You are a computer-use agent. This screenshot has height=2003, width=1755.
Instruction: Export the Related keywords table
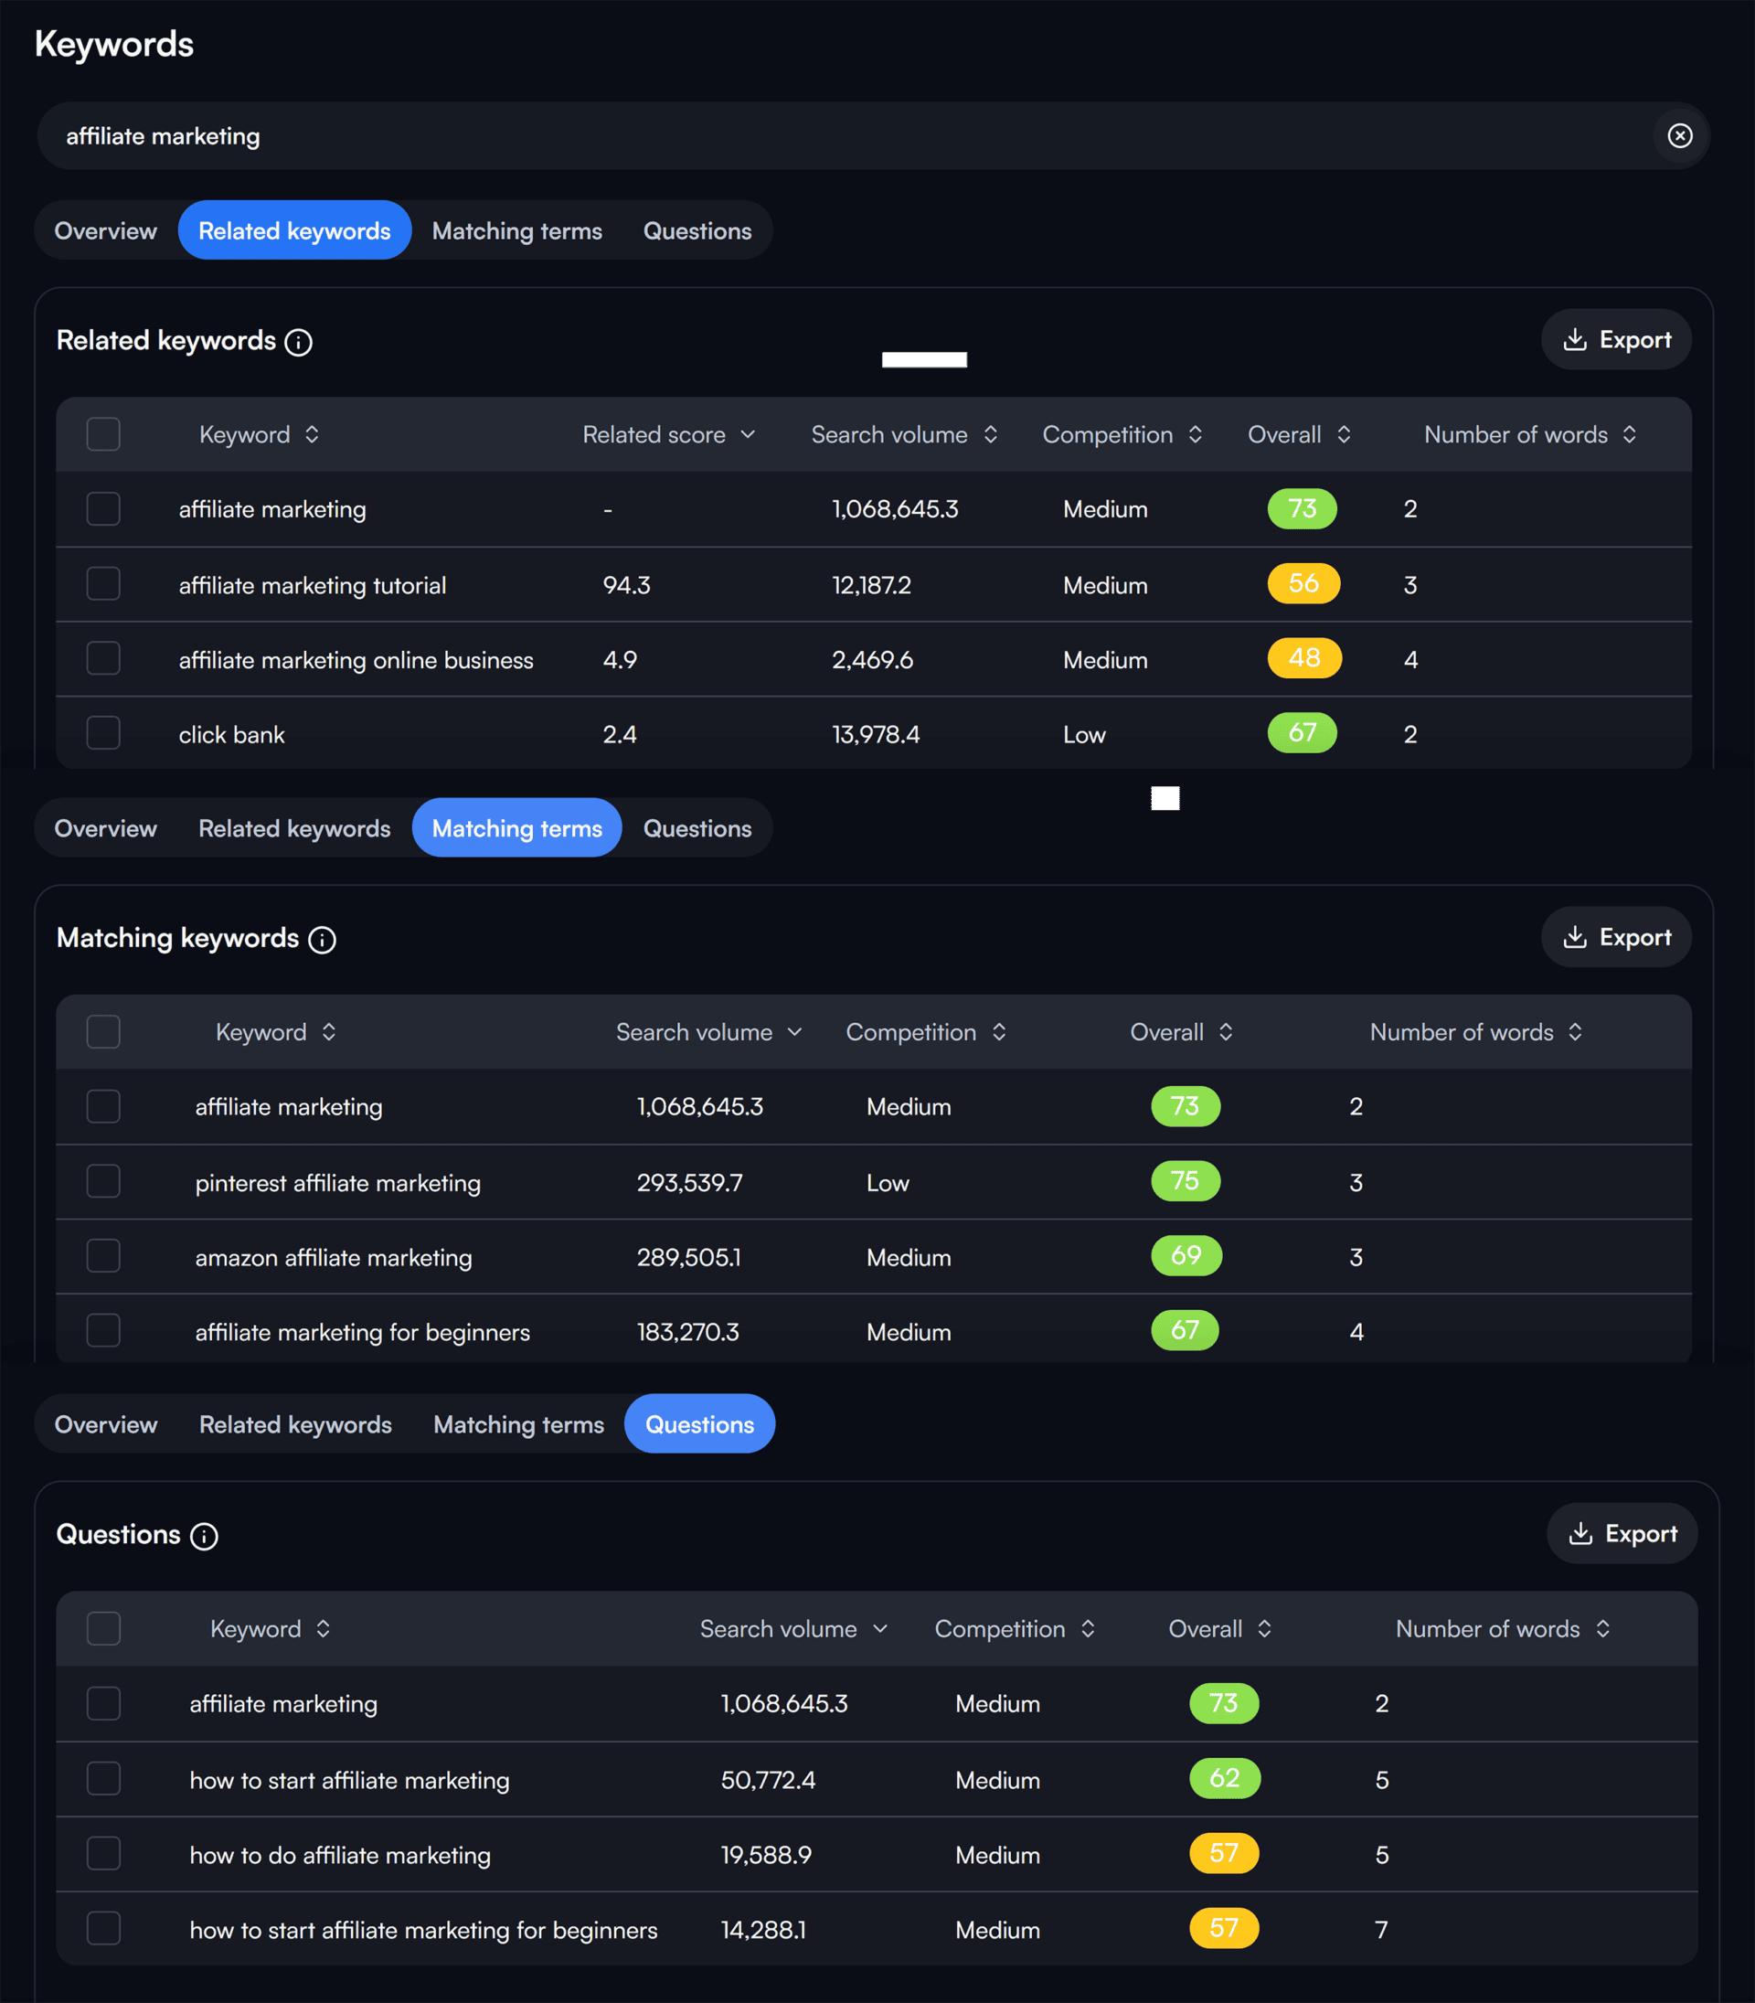tap(1616, 340)
